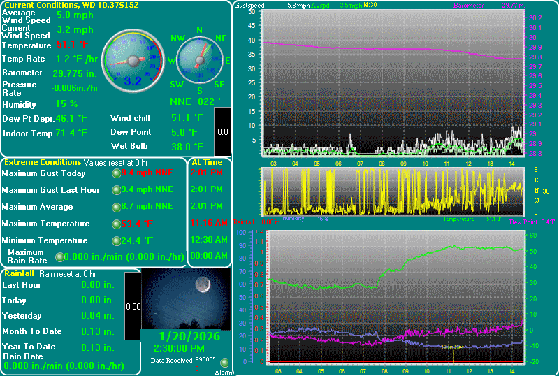Image resolution: width=559 pixels, height=376 pixels.
Task: Click the wind speed and barometer graph
Action: click(391, 82)
